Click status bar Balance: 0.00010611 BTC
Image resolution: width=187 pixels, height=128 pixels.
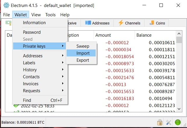[x=23, y=122]
